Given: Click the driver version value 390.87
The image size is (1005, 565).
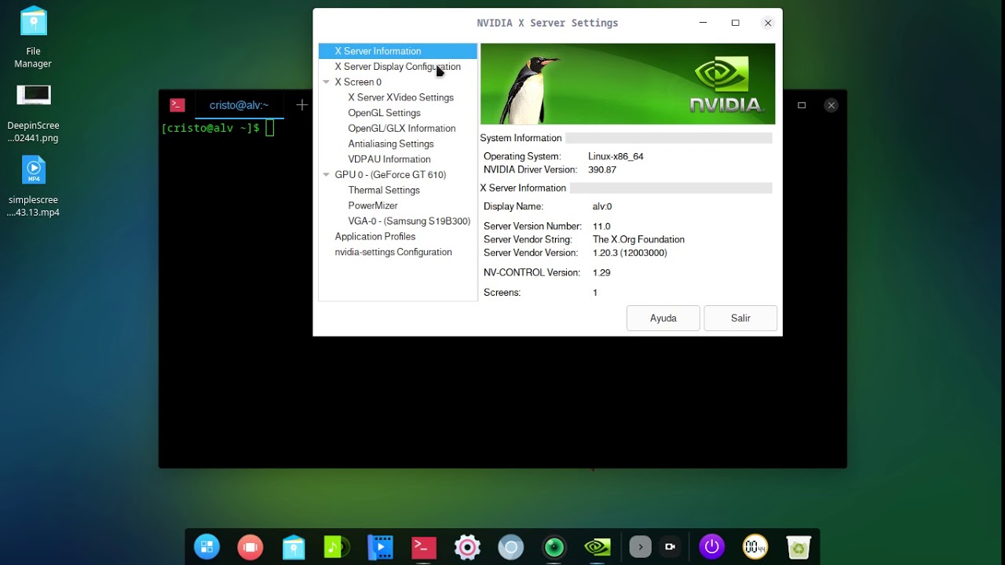Looking at the screenshot, I should (x=601, y=169).
